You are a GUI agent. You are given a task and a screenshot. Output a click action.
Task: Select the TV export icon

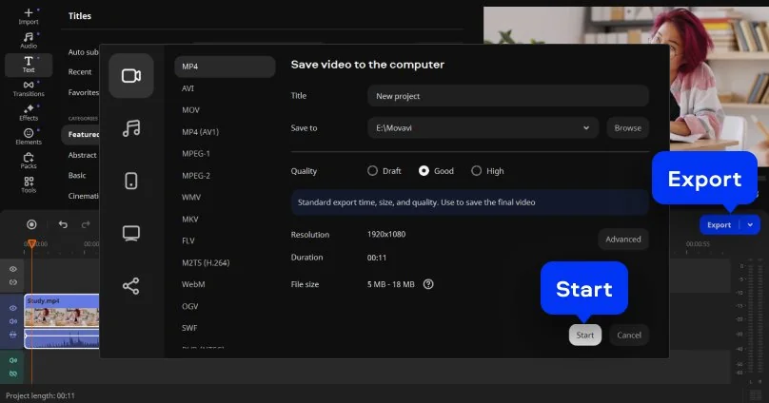coord(131,233)
